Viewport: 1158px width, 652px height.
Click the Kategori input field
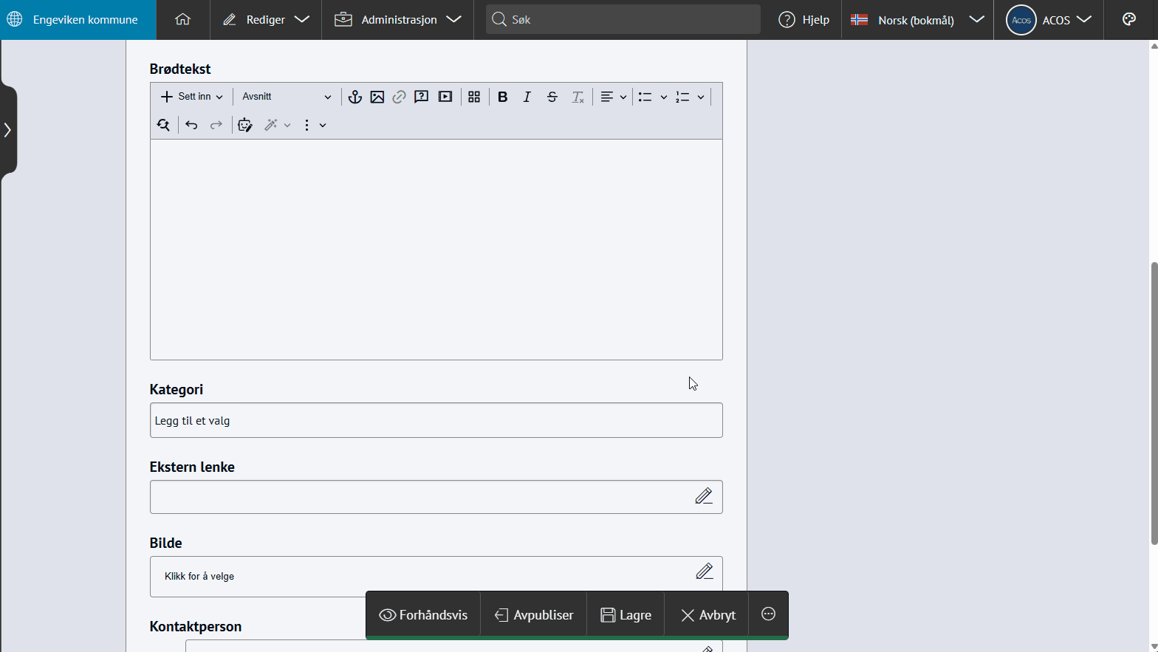[436, 421]
